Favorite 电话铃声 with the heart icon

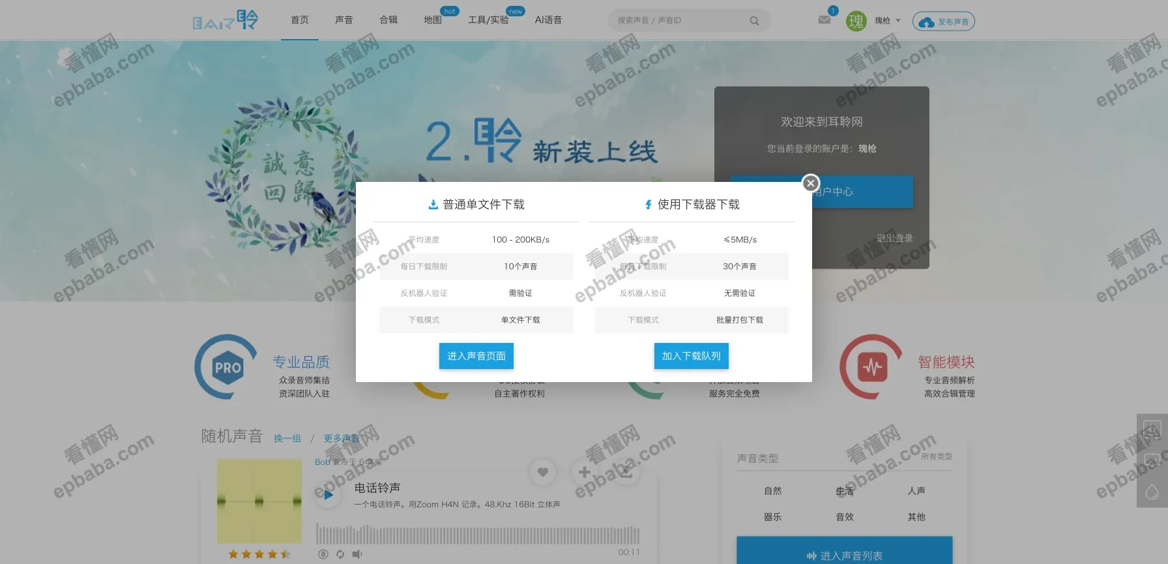542,471
